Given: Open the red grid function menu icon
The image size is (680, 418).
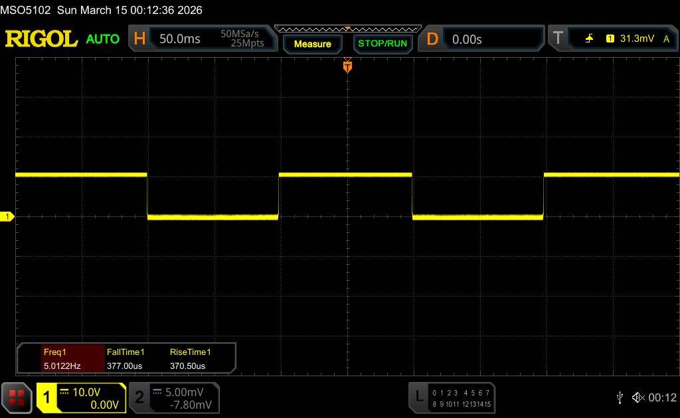Looking at the screenshot, I should (17, 397).
